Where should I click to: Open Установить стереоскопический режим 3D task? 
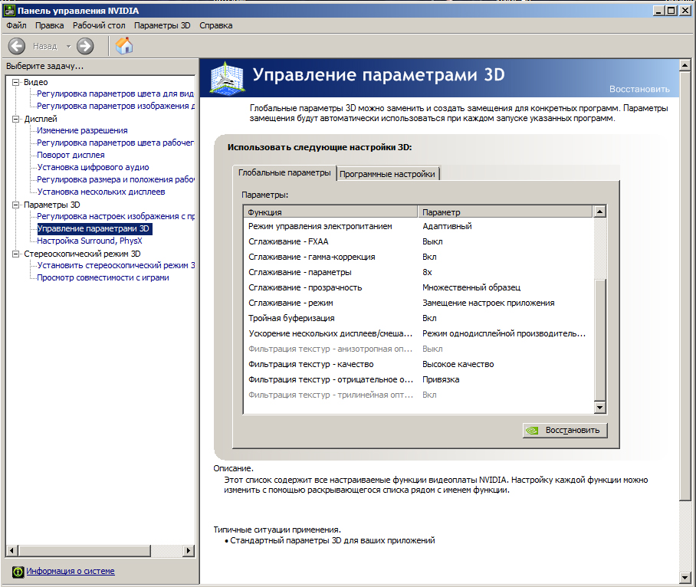click(116, 265)
